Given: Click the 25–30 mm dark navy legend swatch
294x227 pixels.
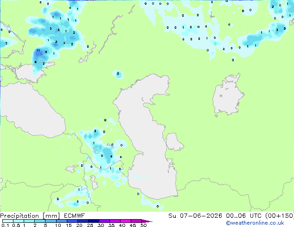Looking at the screenshot, I should click(94, 221).
